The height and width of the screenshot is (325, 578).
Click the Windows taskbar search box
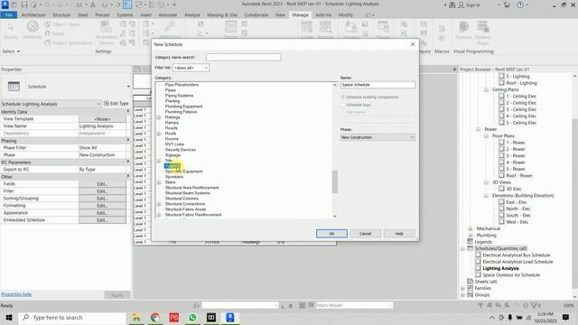pyautogui.click(x=72, y=317)
